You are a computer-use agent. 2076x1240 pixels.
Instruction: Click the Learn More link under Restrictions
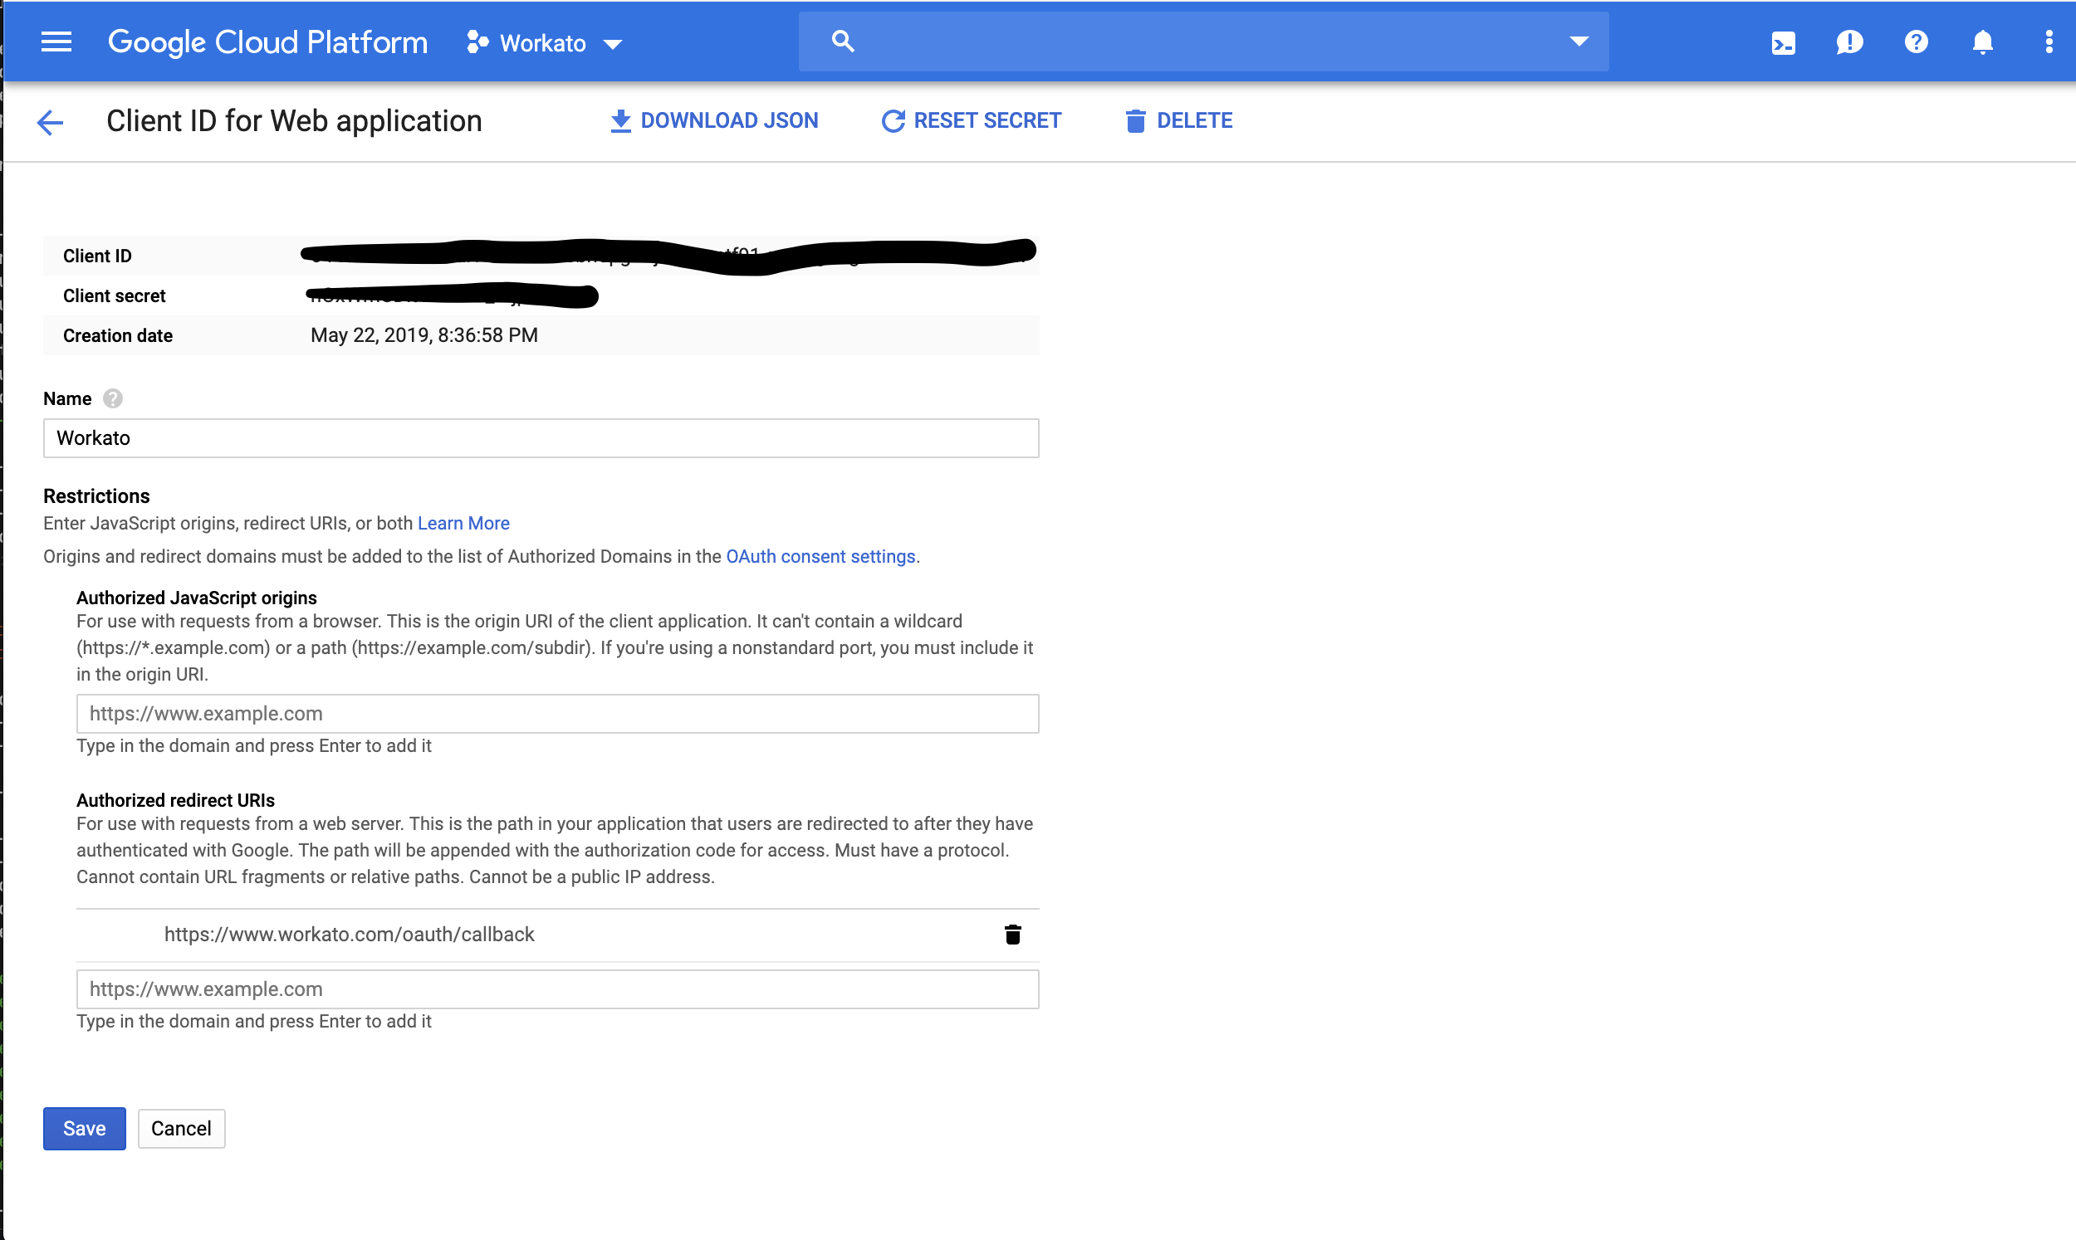coord(463,523)
